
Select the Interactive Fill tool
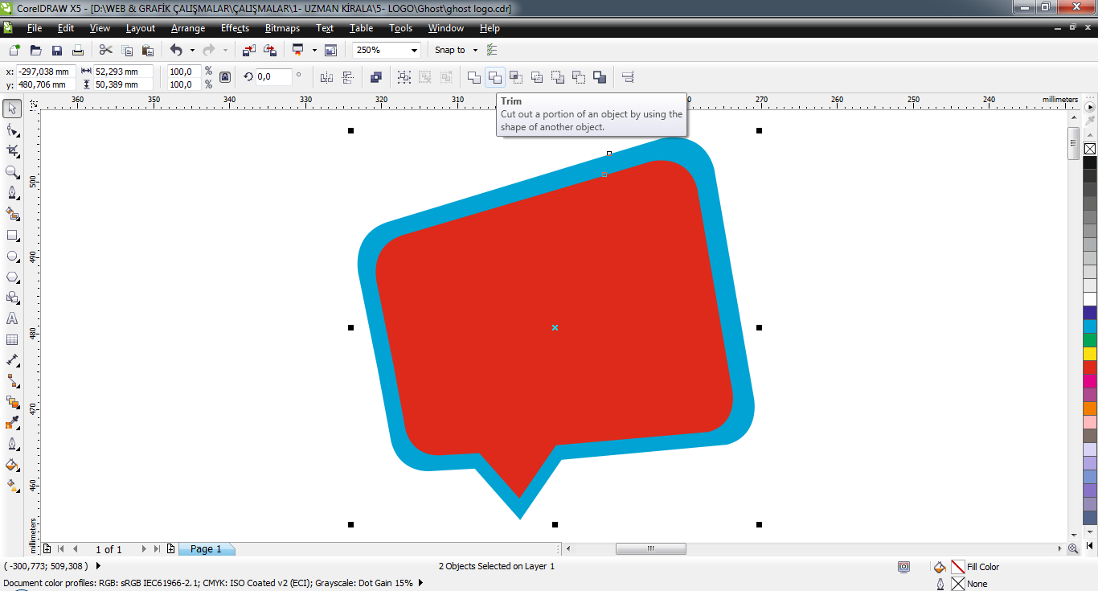point(13,486)
